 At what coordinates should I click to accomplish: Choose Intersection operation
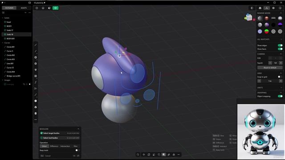[x=65, y=146]
